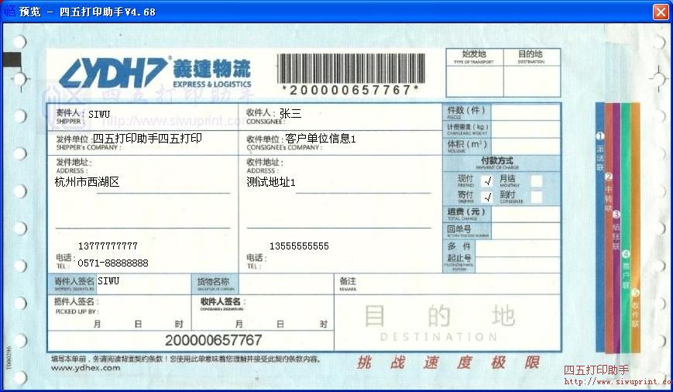Image resolution: width=673 pixels, height=392 pixels.
Task: Click the numbered circle 1 on blue tab
Action: tap(599, 136)
